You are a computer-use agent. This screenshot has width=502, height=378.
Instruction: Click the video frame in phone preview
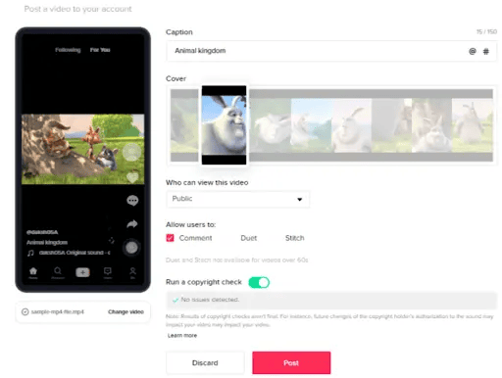82,149
